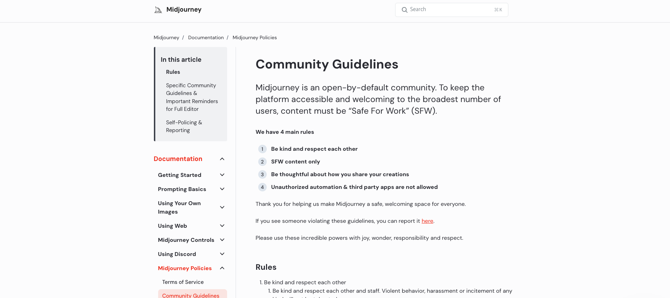
Task: Expand the Getting Started chevron
Action: coord(222,175)
